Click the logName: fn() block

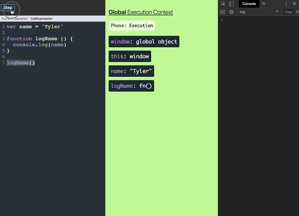pyautogui.click(x=131, y=86)
